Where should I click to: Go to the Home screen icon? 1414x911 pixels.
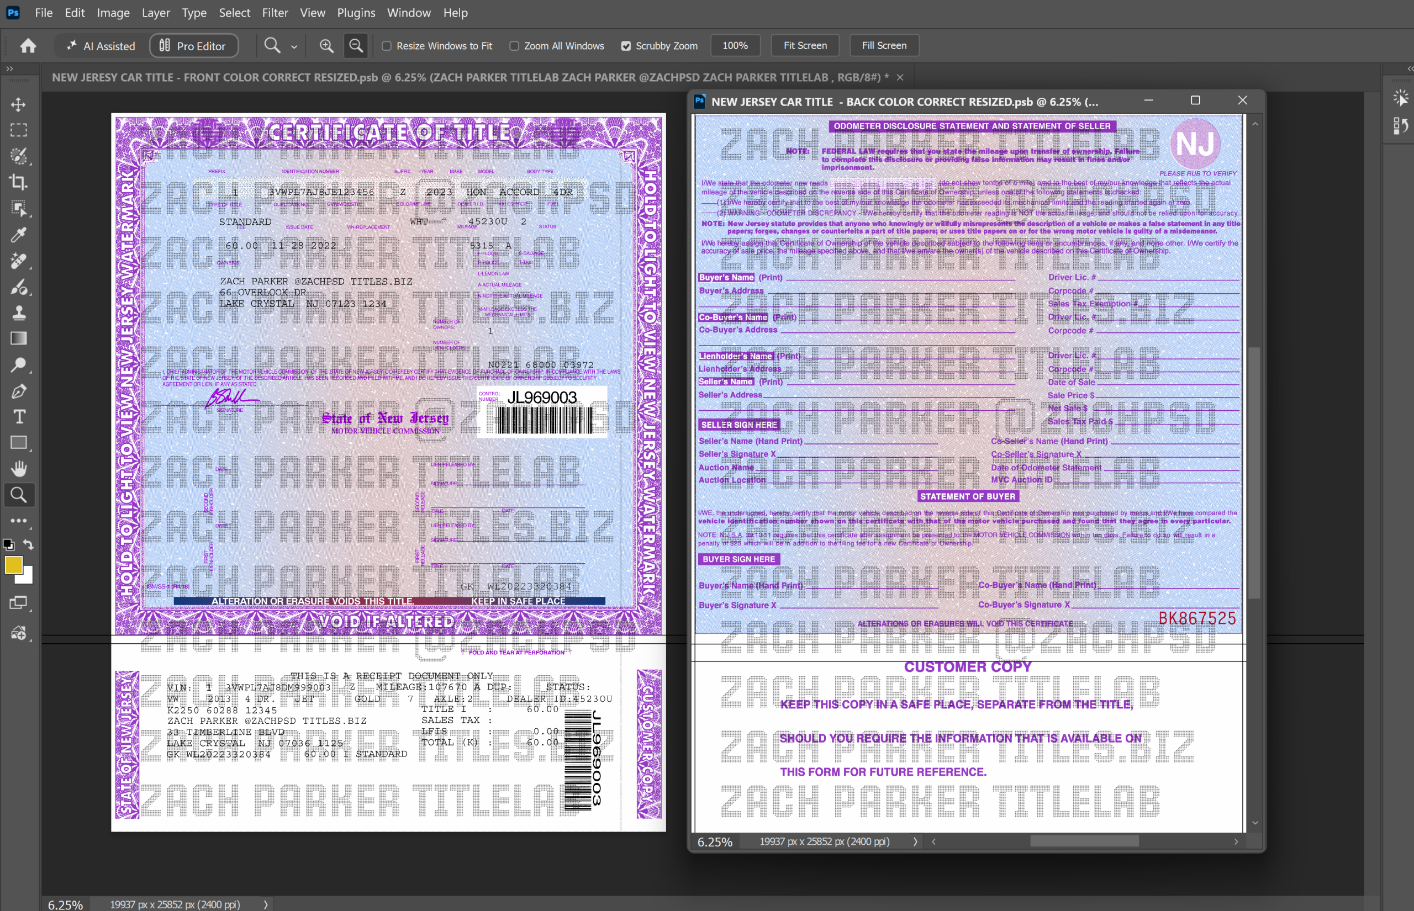[x=28, y=45]
